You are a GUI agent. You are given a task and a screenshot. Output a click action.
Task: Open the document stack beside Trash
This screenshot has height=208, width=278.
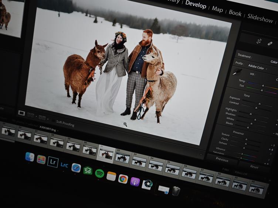click(x=164, y=190)
